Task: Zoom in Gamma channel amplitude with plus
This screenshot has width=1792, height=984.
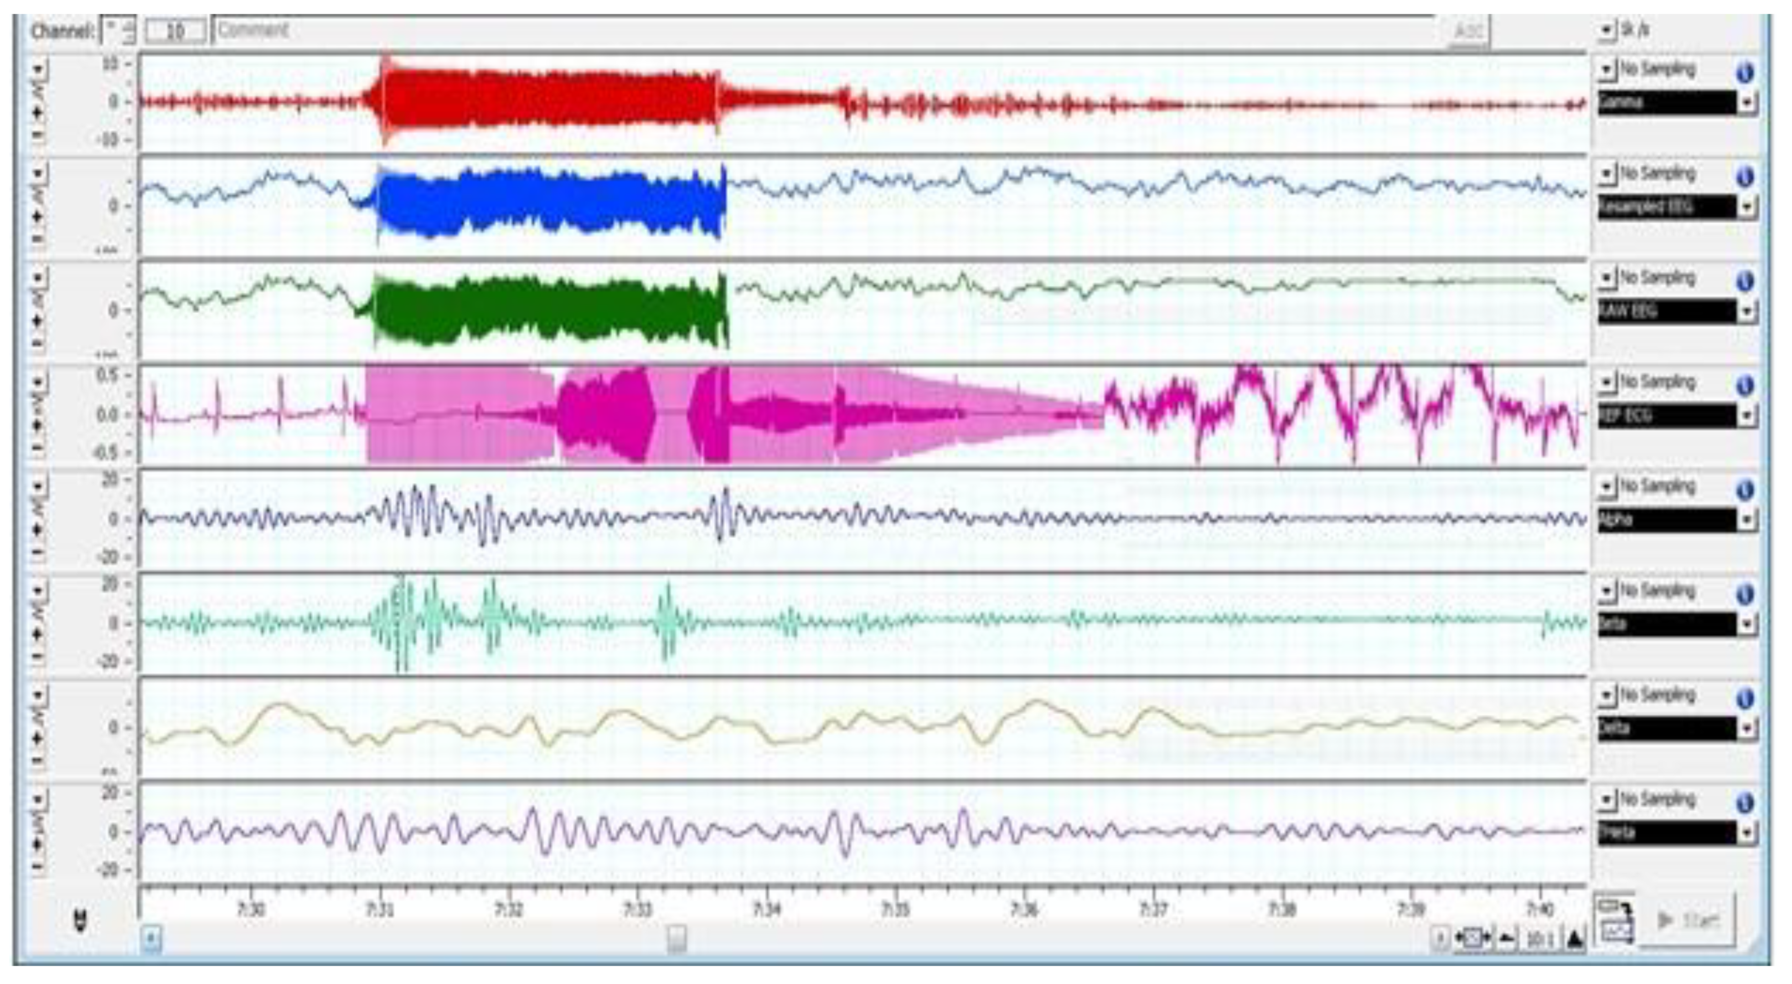Action: 37,113
